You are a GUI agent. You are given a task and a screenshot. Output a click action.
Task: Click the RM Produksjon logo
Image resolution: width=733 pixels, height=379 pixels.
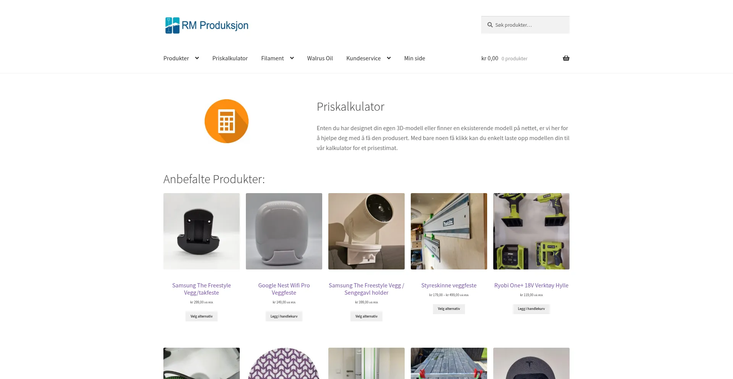pyautogui.click(x=207, y=25)
